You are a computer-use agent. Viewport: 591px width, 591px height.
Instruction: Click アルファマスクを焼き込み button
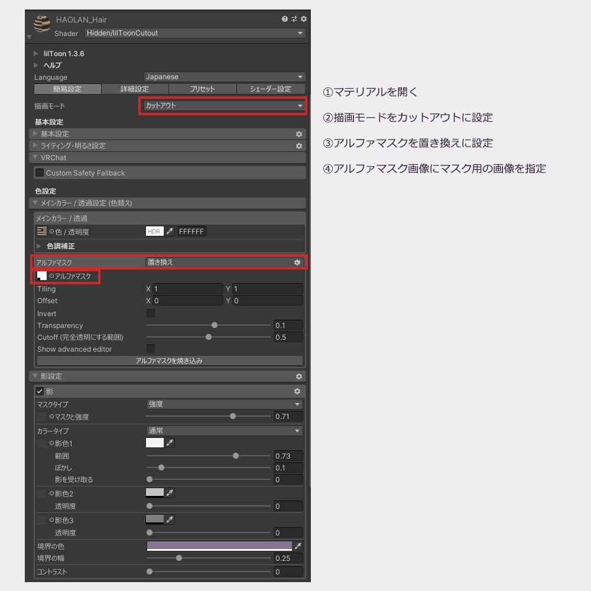click(170, 361)
